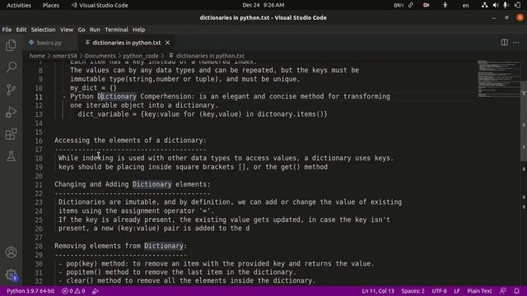Click the Documents breadcrumb segment
Image resolution: width=527 pixels, height=296 pixels.
[x=100, y=56]
